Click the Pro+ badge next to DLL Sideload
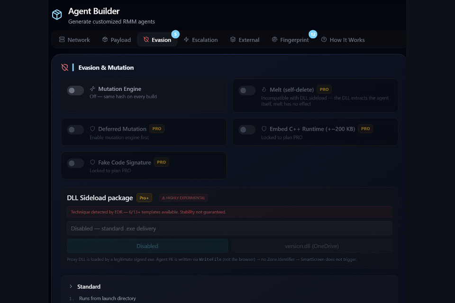455x303 pixels. [x=144, y=198]
